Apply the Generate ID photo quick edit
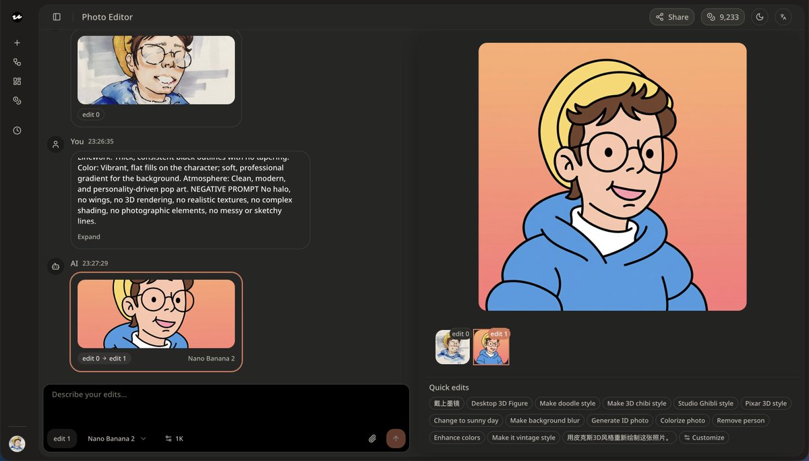 point(620,421)
